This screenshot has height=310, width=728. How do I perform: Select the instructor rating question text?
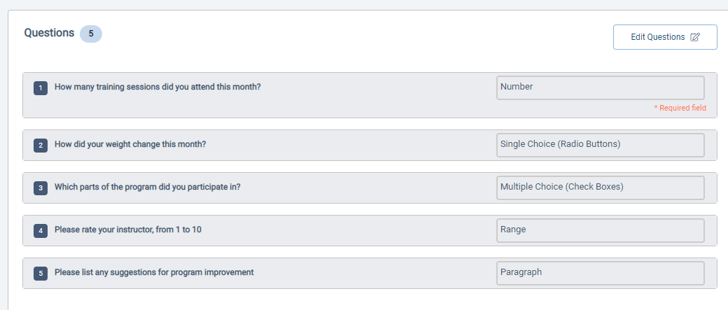128,230
